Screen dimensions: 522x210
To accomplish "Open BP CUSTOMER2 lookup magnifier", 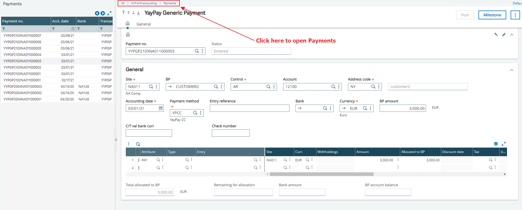I will pyautogui.click(x=216, y=87).
